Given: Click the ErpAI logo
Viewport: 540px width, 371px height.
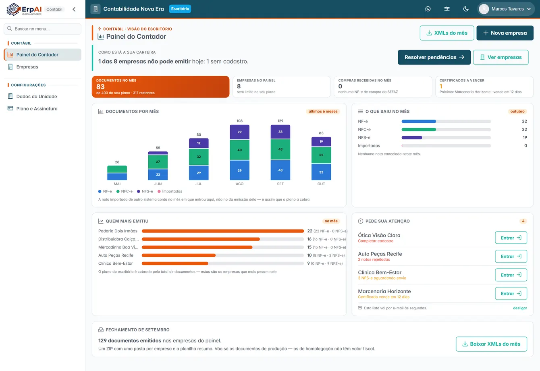Looking at the screenshot, I should pyautogui.click(x=24, y=9).
